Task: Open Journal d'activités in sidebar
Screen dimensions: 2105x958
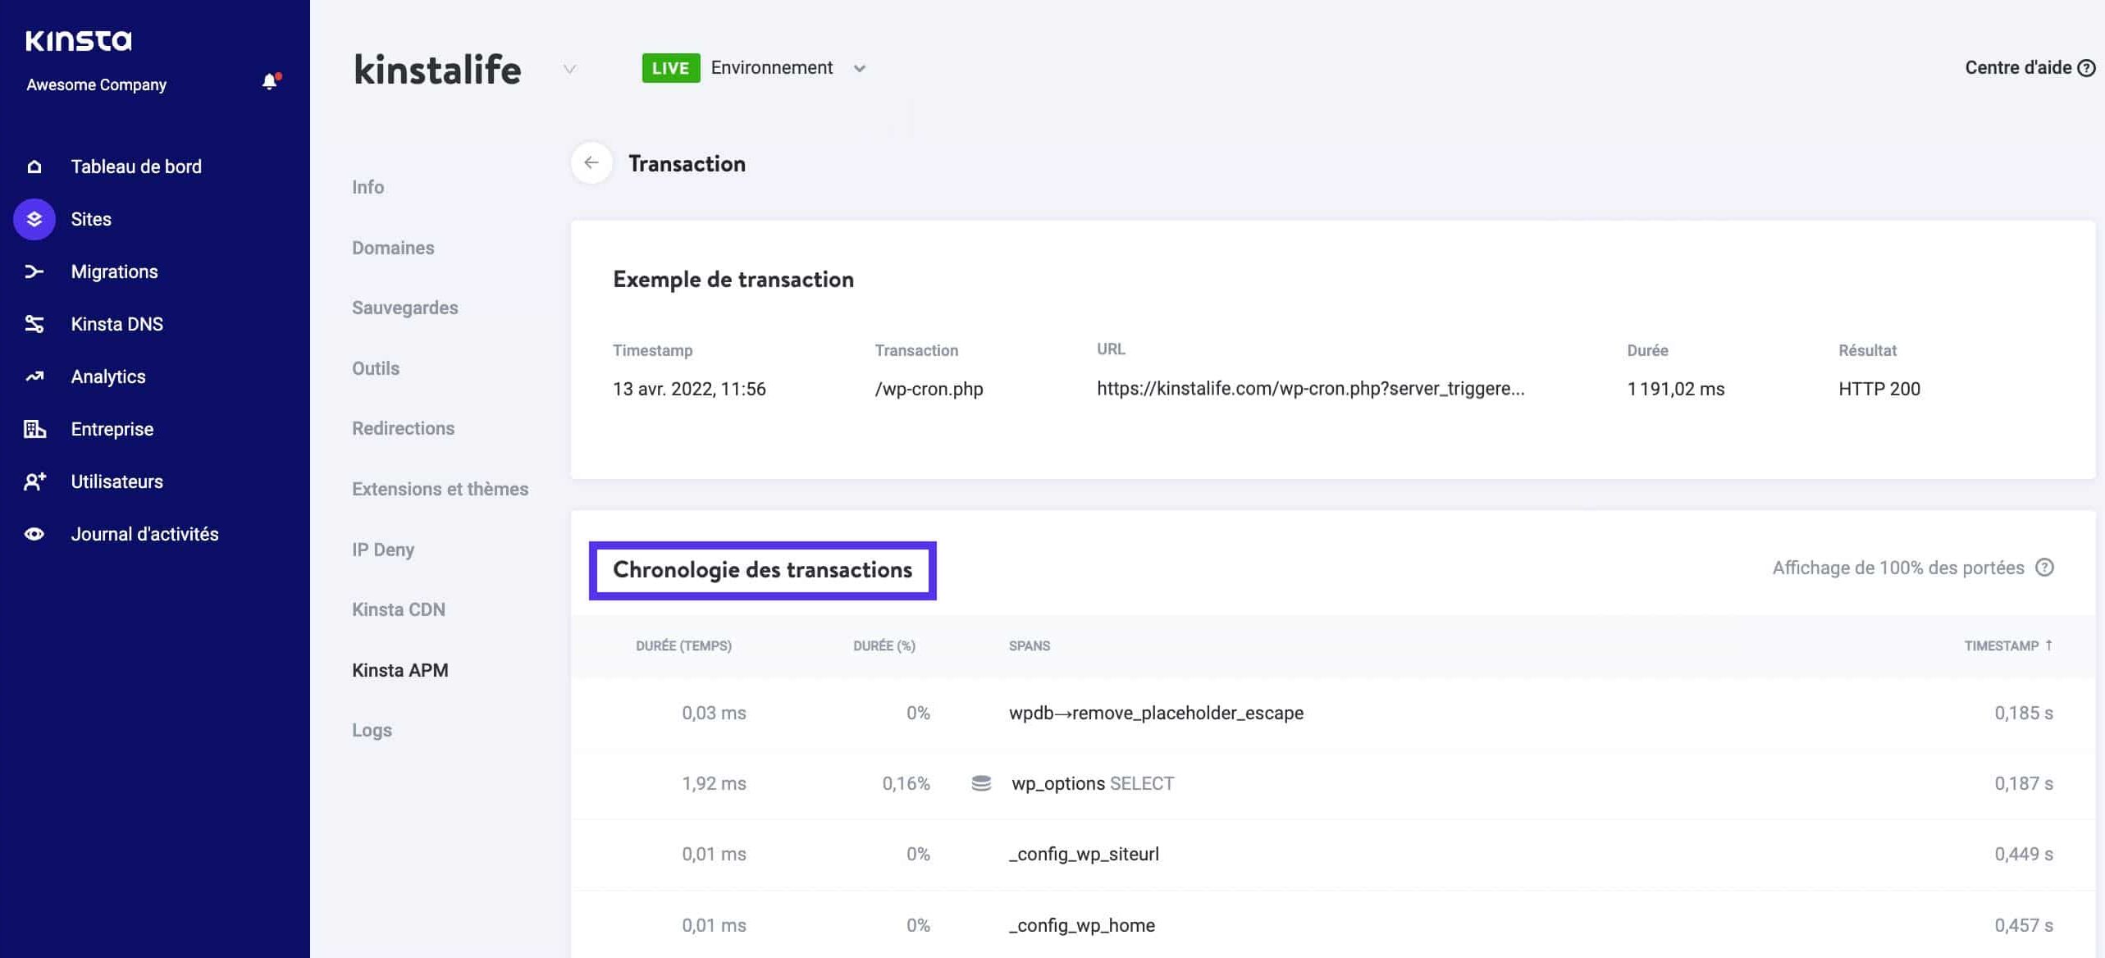Action: (144, 534)
